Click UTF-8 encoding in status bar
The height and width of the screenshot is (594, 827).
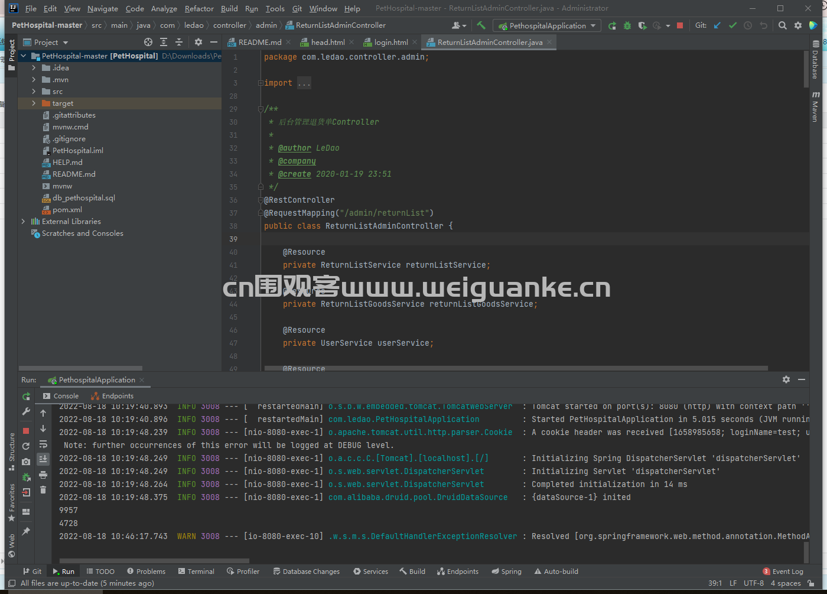tap(754, 583)
